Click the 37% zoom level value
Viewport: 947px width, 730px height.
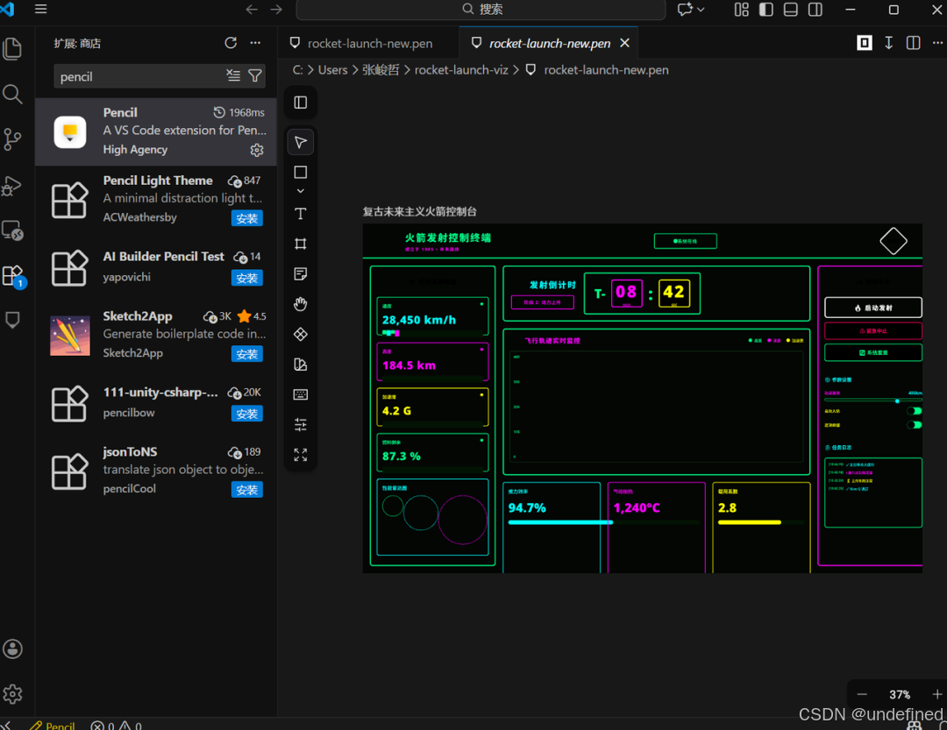[x=900, y=694]
